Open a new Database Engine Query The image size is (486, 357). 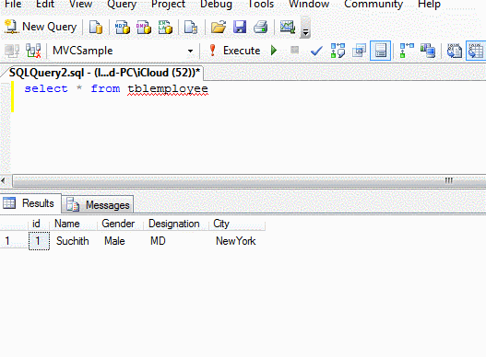click(96, 27)
